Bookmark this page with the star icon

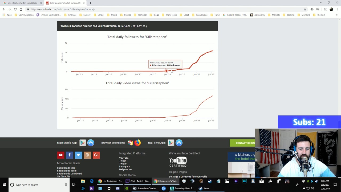[305, 9]
